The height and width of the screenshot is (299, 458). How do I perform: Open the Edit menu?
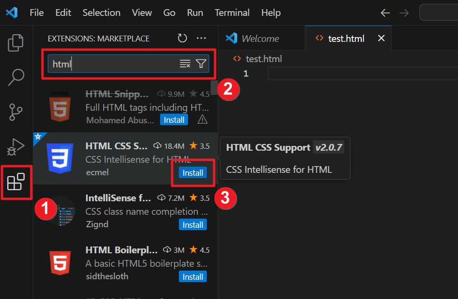[63, 13]
